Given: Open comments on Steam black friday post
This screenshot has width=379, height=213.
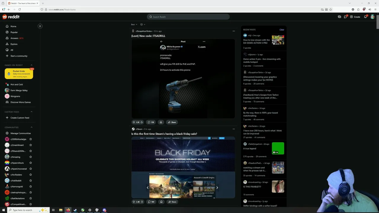Looking at the screenshot, I should click(x=151, y=202).
